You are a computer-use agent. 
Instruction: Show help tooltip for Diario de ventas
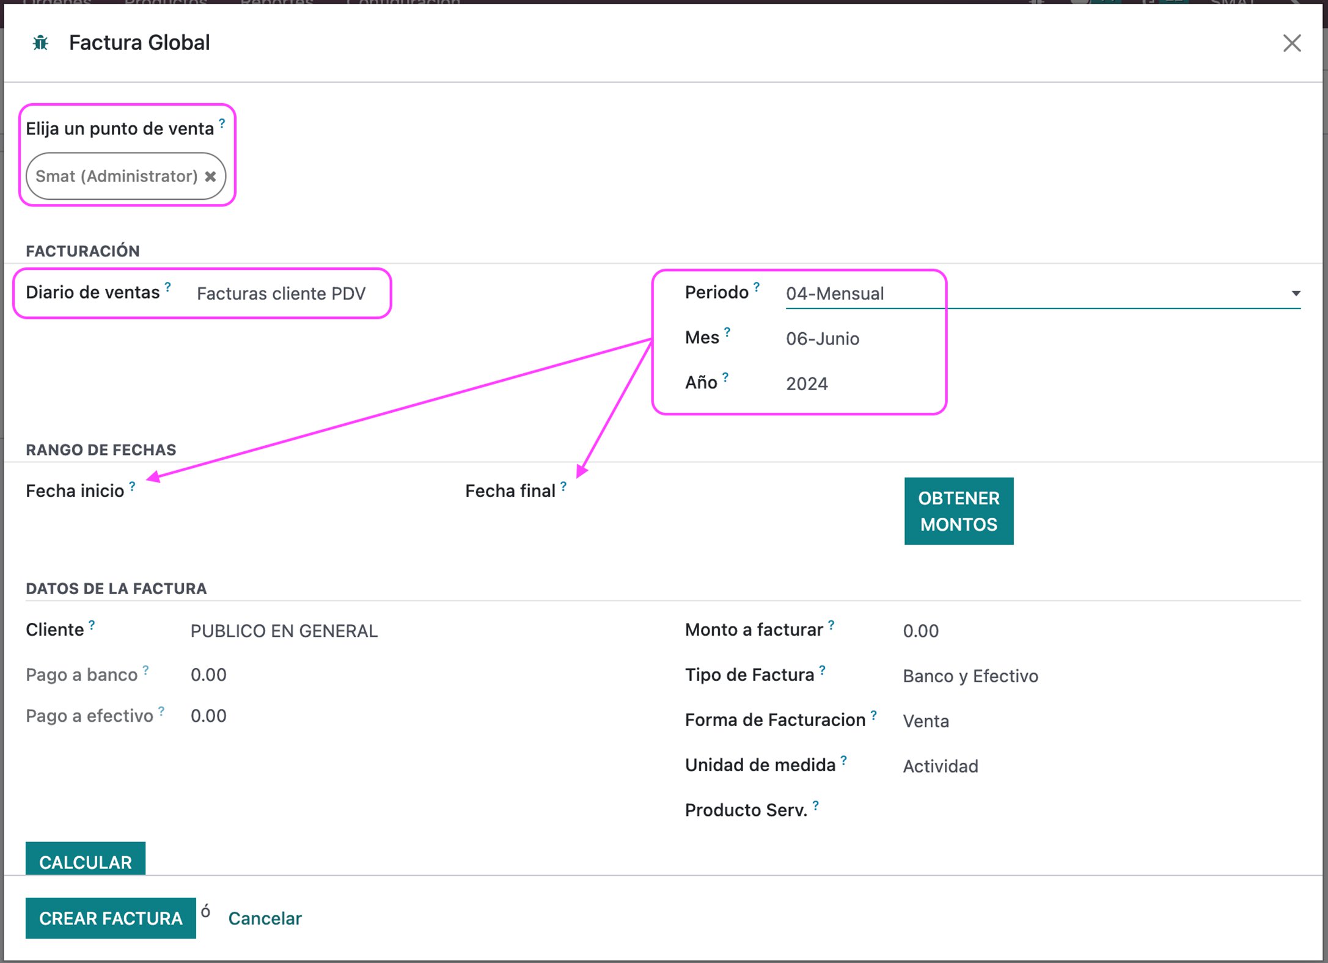(x=168, y=286)
